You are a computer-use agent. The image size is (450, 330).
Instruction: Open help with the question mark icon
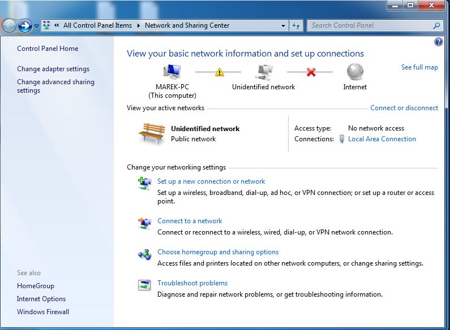coord(438,42)
